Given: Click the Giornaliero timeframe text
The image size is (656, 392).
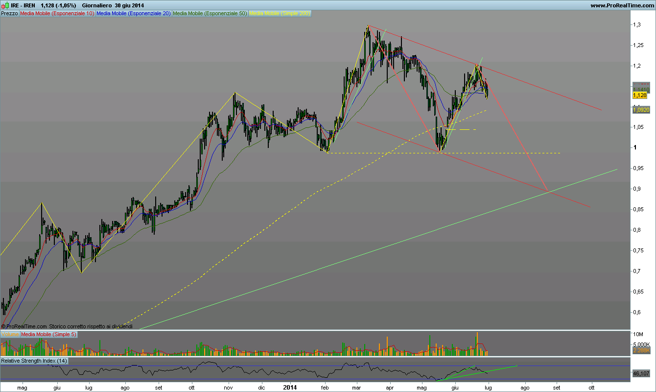Looking at the screenshot, I should pyautogui.click(x=97, y=5).
